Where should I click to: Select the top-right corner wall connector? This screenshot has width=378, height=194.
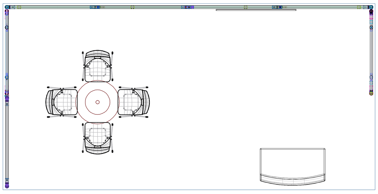(x=371, y=7)
